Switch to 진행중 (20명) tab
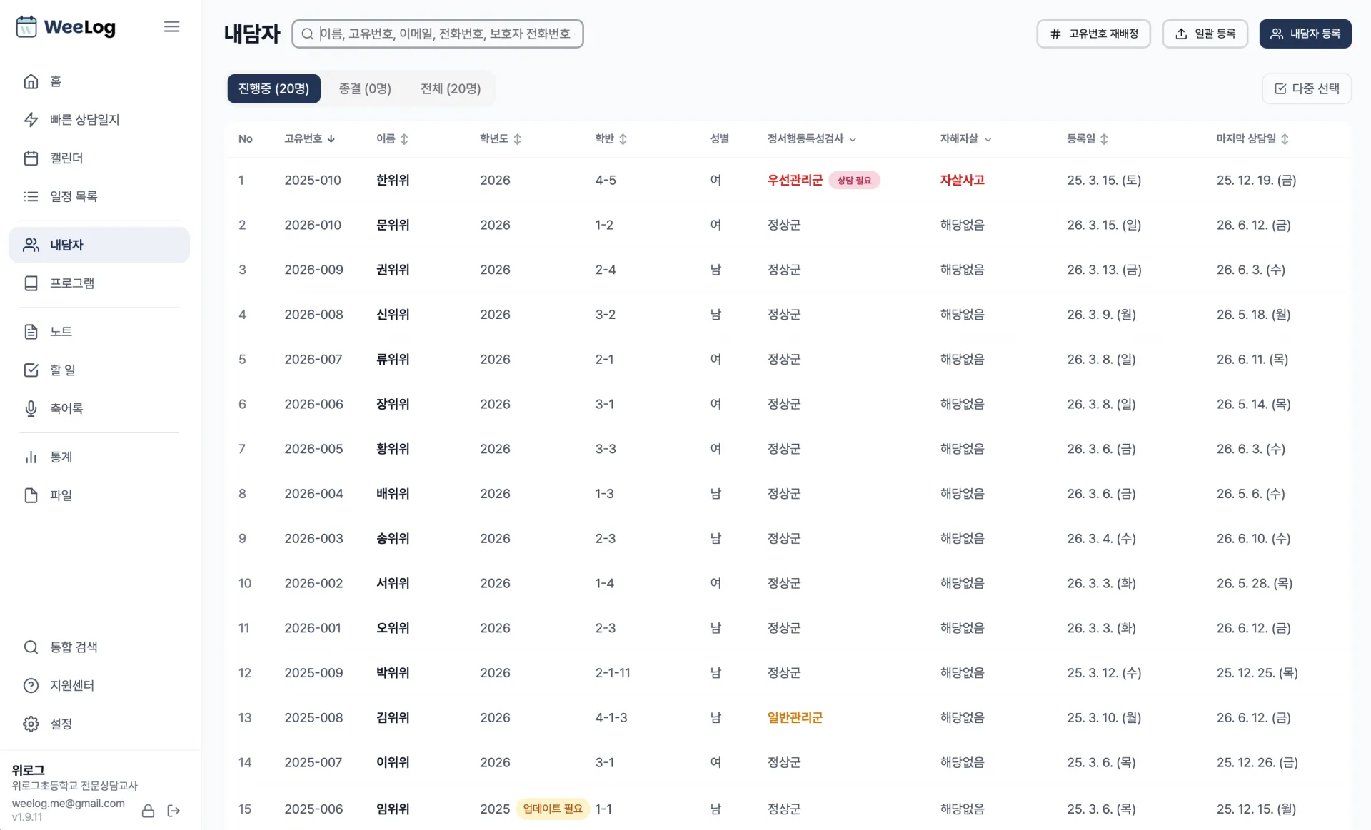The height and width of the screenshot is (830, 1371). [x=273, y=88]
